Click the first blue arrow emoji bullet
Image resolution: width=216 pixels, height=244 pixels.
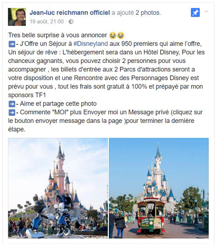coord(12,44)
